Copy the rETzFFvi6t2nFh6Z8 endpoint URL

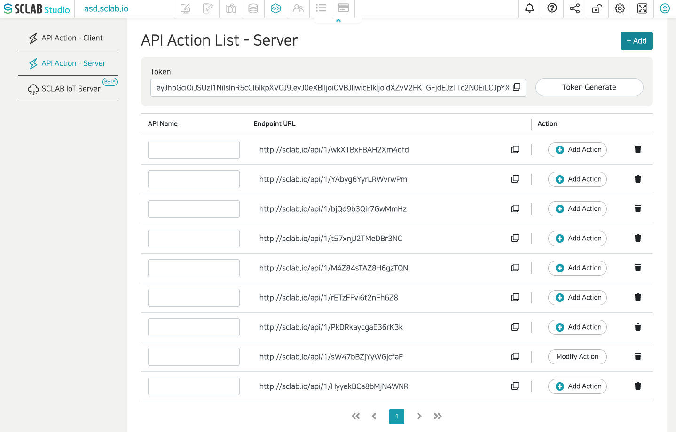(515, 297)
